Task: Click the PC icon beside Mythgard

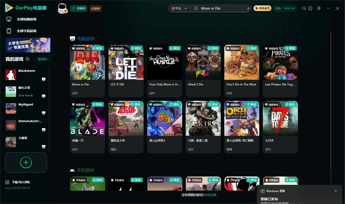Action: point(43,113)
